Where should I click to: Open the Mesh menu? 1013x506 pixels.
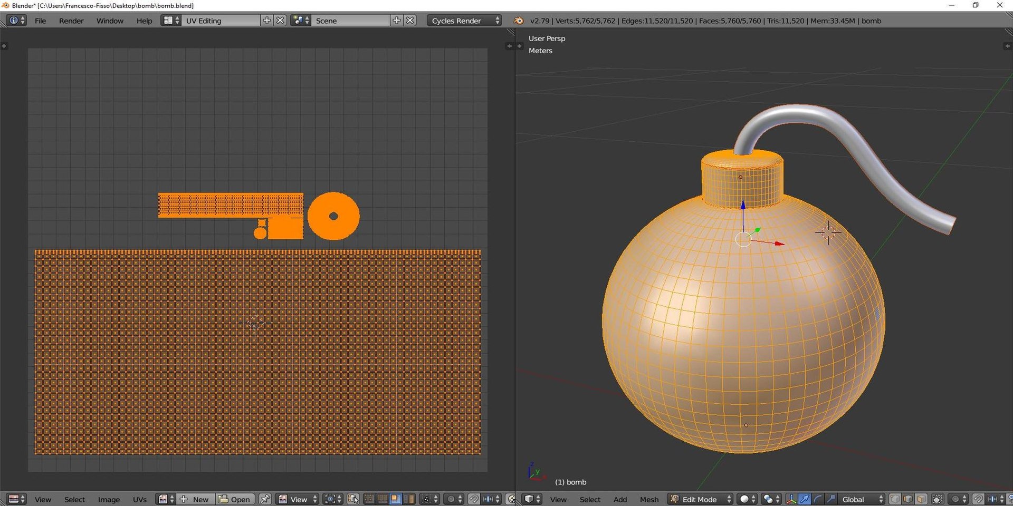click(649, 499)
